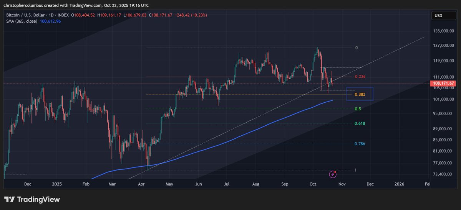This screenshot has width=461, height=210.
Task: Click the Fibonacci 0.618 level label
Action: 360,123
